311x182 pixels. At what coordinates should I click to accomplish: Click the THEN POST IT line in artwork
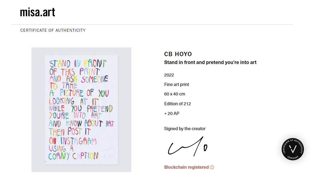70,132
